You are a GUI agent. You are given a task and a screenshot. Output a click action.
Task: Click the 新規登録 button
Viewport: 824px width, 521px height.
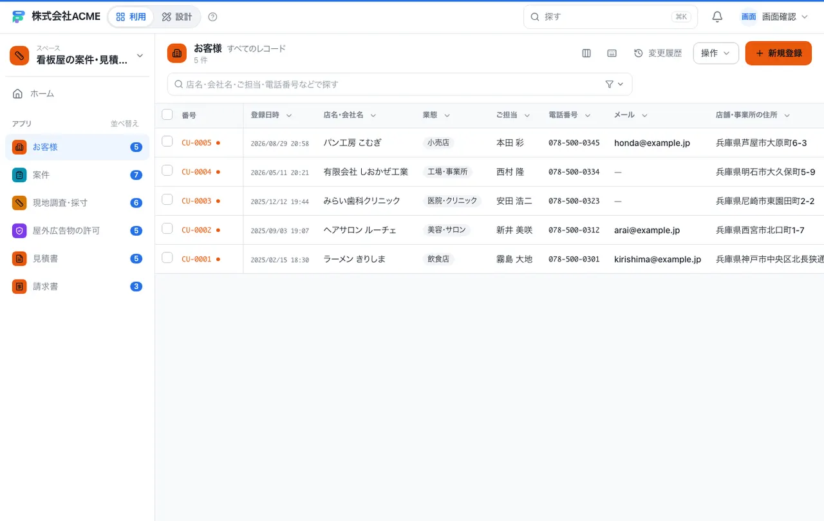tap(778, 53)
